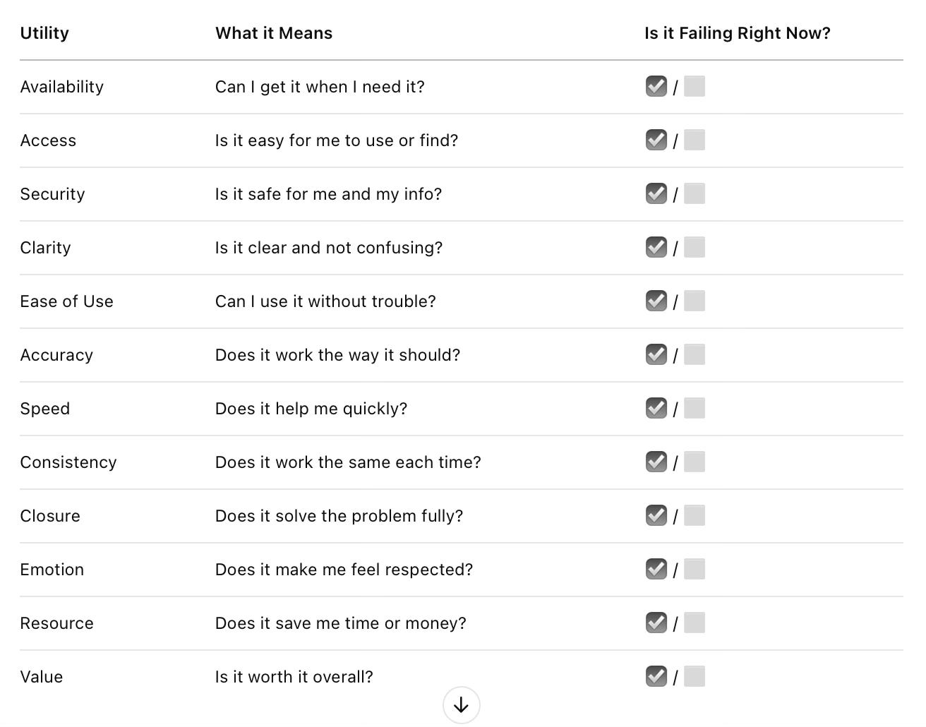Uncheck the checked box for Accuracy
The width and height of the screenshot is (926, 727).
click(x=656, y=354)
